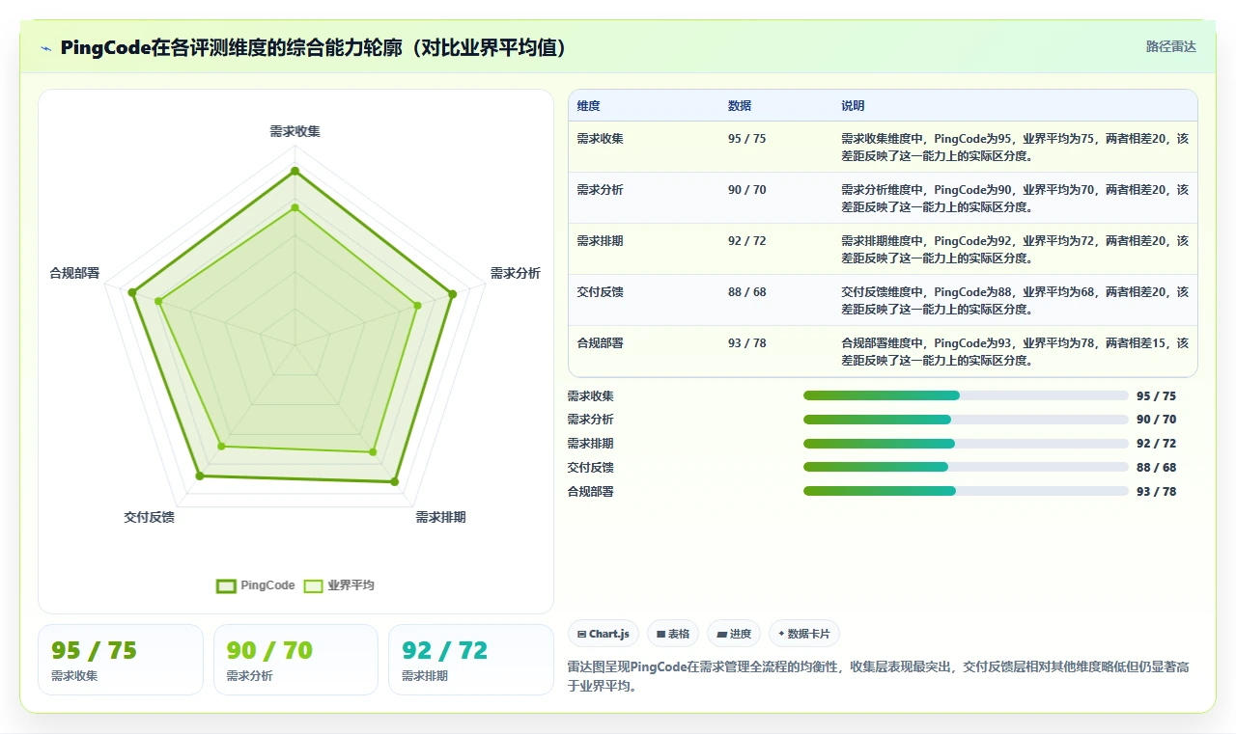
Task: Click the 合规部署 radar axis label
Action: (x=74, y=274)
